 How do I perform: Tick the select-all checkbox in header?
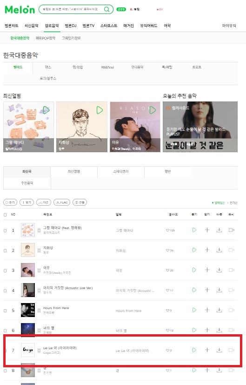pyautogui.click(x=5, y=215)
